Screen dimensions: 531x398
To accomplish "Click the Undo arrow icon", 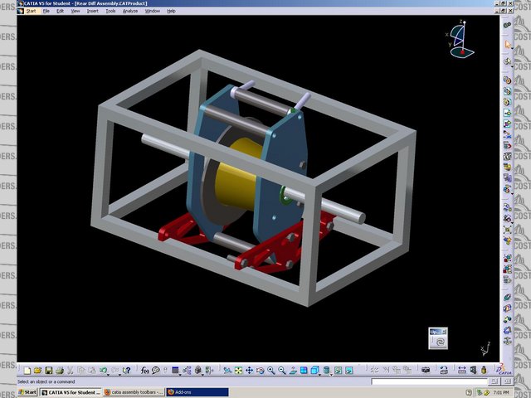I will click(103, 371).
